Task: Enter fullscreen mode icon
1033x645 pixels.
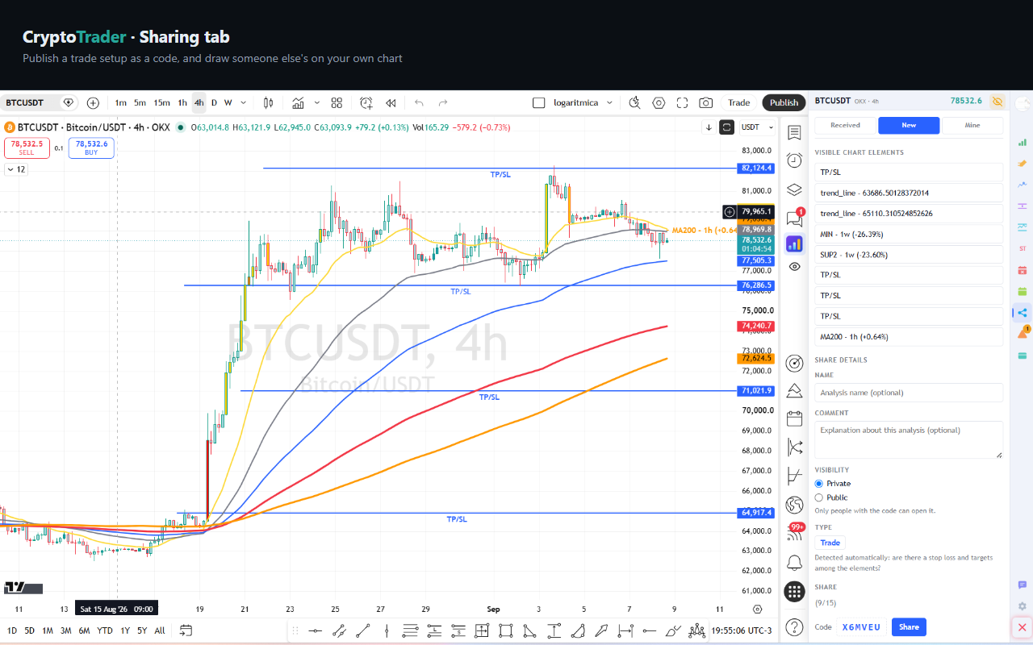Action: 683,102
